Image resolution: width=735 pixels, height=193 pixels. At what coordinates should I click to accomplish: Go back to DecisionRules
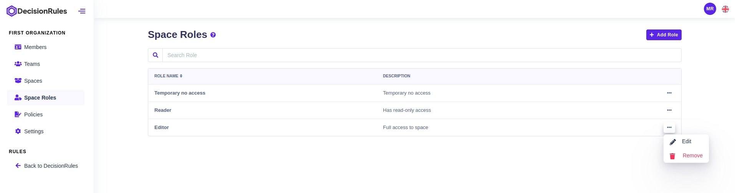tap(51, 166)
